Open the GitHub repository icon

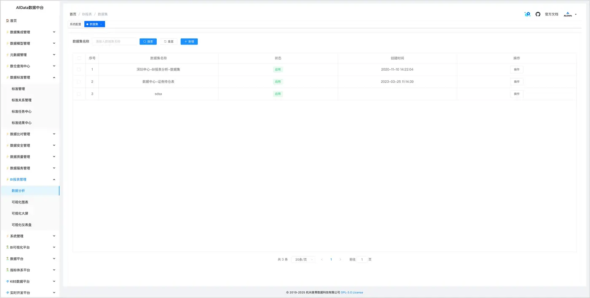pos(538,14)
